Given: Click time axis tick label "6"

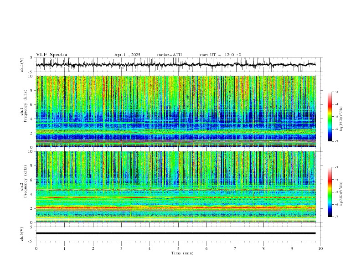Looking at the screenshot, I should click(x=206, y=248).
